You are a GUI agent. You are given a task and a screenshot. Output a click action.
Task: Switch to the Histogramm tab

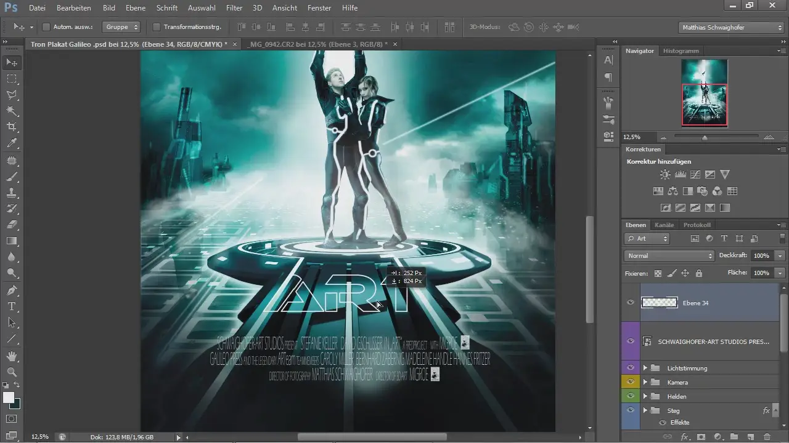coord(681,50)
